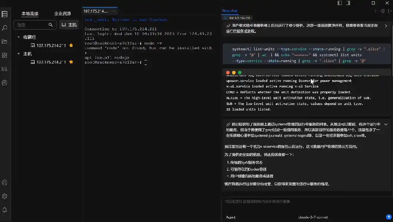Open the search panel from the left sidebar
The image size is (393, 222).
(x=5, y=27)
